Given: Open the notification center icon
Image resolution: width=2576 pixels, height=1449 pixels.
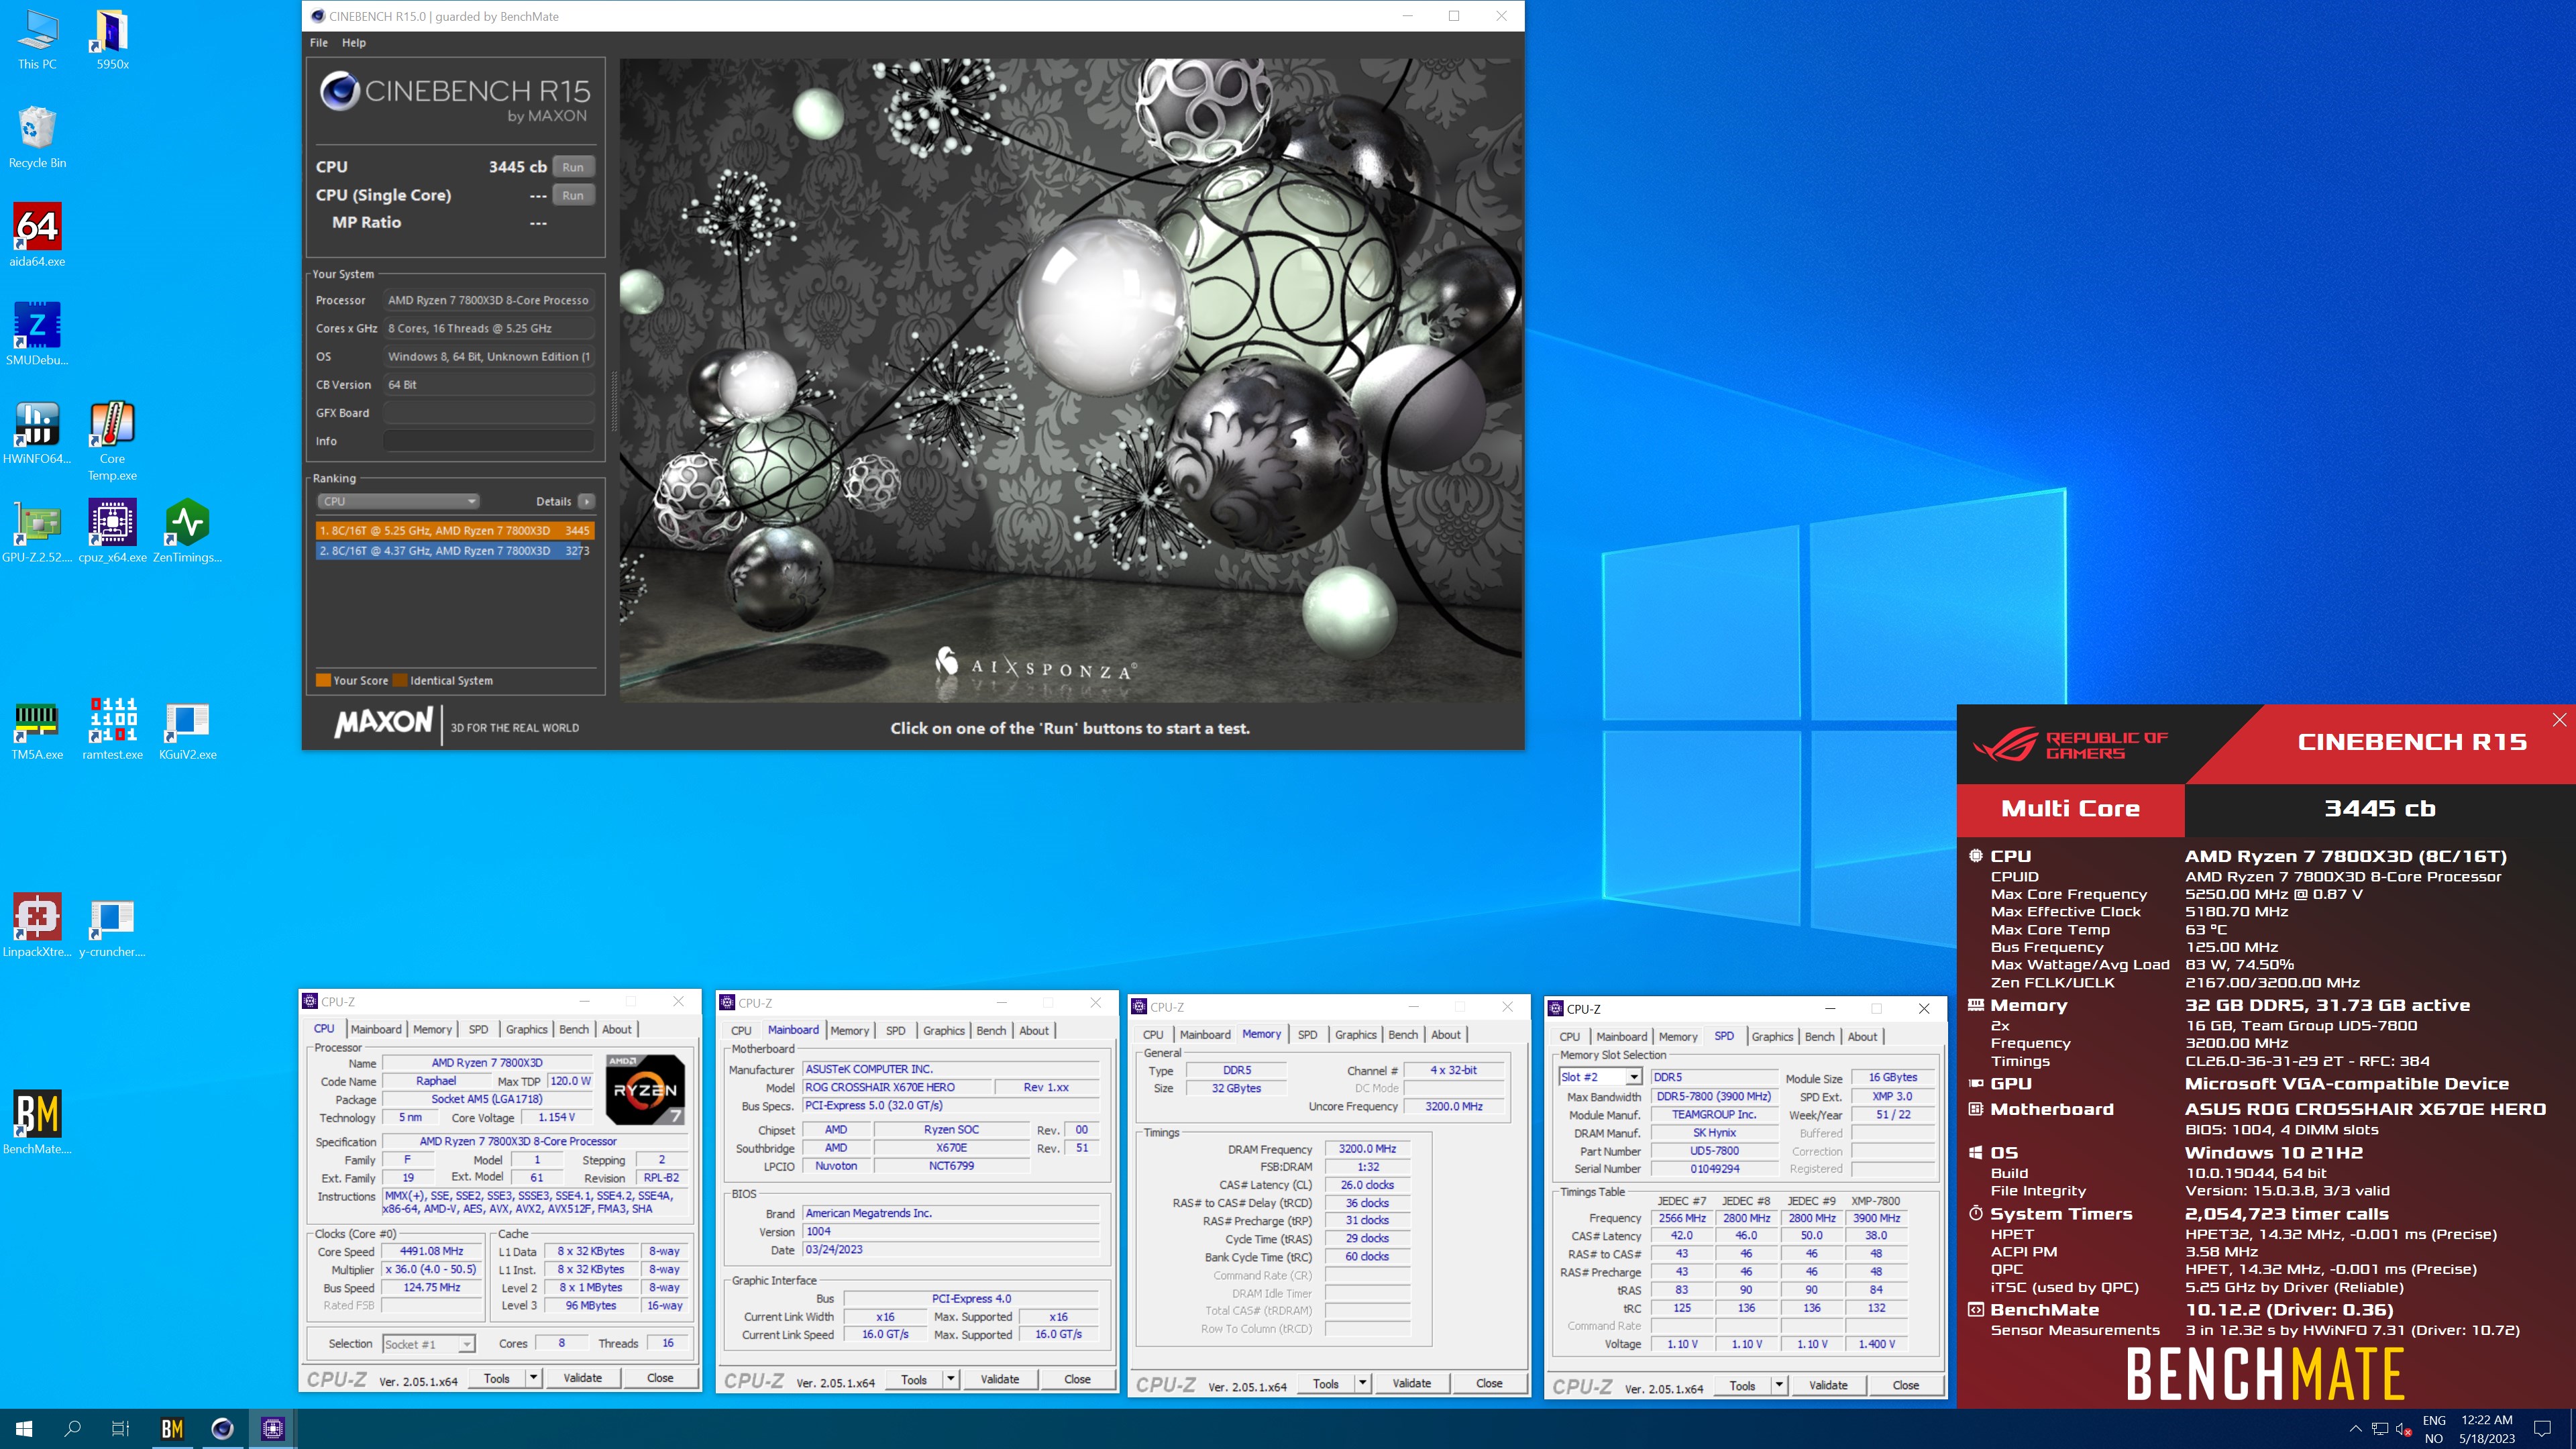Looking at the screenshot, I should (2543, 1429).
